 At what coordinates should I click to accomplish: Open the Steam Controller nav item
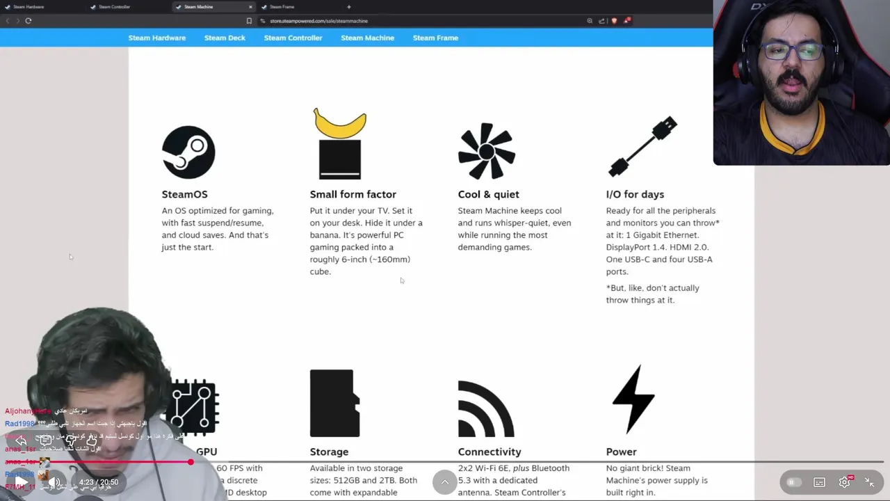point(293,38)
